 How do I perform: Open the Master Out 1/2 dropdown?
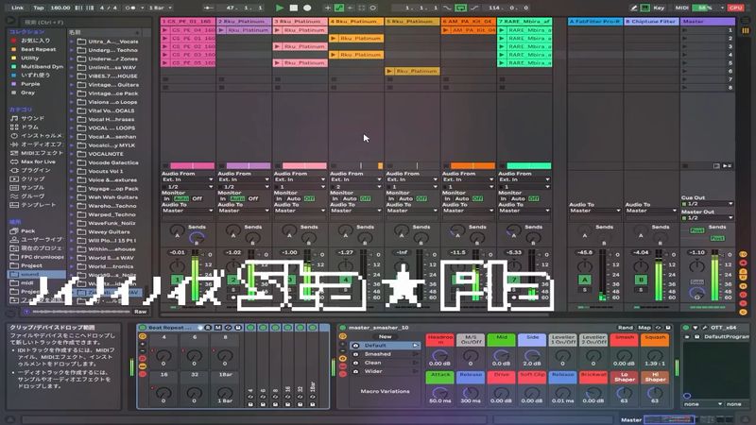(x=706, y=220)
